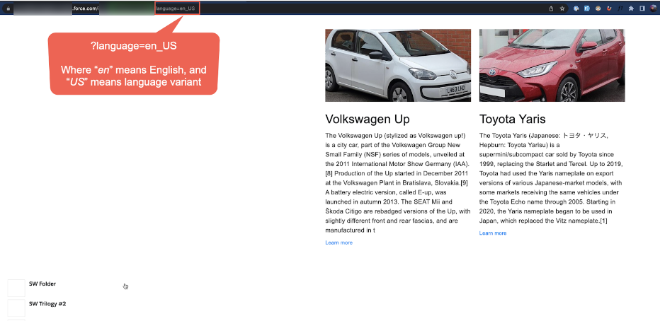This screenshot has width=660, height=321.
Task: Click the thumbnail box beside SW Folder
Action: point(16,288)
